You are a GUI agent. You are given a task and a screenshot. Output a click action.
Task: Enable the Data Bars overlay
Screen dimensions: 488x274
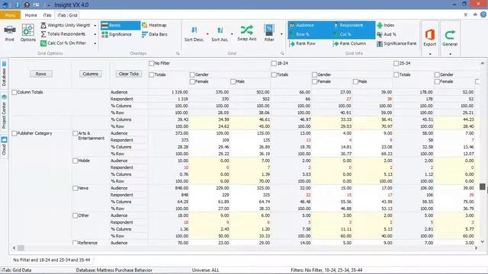click(x=155, y=34)
